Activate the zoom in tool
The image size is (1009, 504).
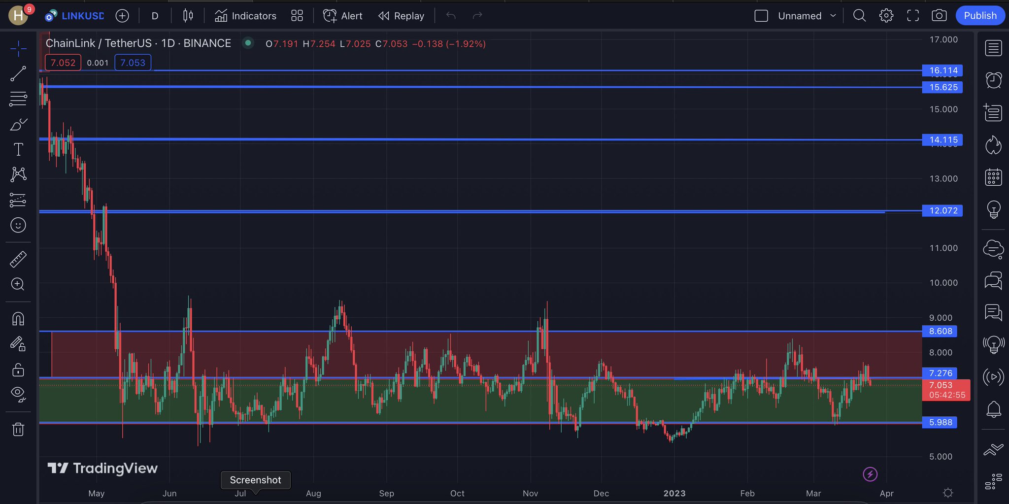click(18, 284)
